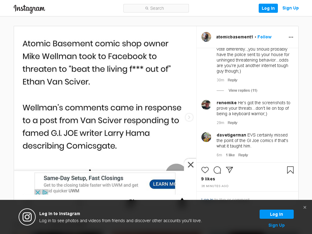
Task: Click Learn More on the UWM ad
Action: [x=162, y=184]
